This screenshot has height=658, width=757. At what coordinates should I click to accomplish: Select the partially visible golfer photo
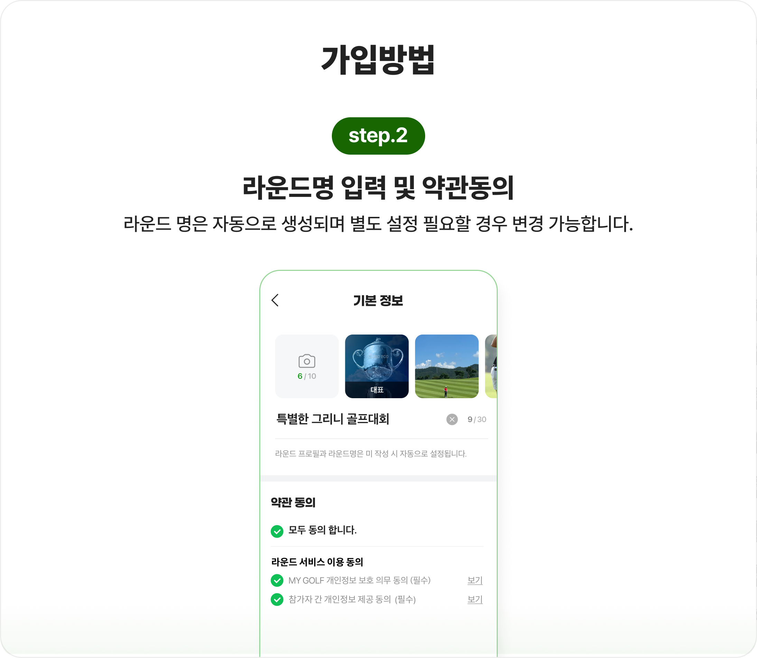point(491,366)
